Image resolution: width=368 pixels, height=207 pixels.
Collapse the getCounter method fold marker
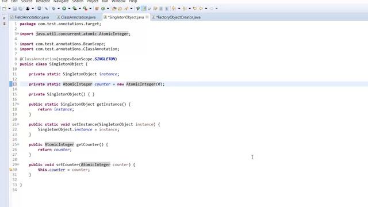coord(18,144)
